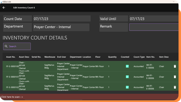Delete asset FF-E-0000101 row with trash icon

[x=175, y=77]
